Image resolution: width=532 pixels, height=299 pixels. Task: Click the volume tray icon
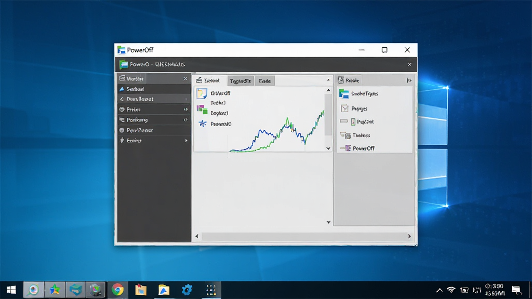click(477, 290)
